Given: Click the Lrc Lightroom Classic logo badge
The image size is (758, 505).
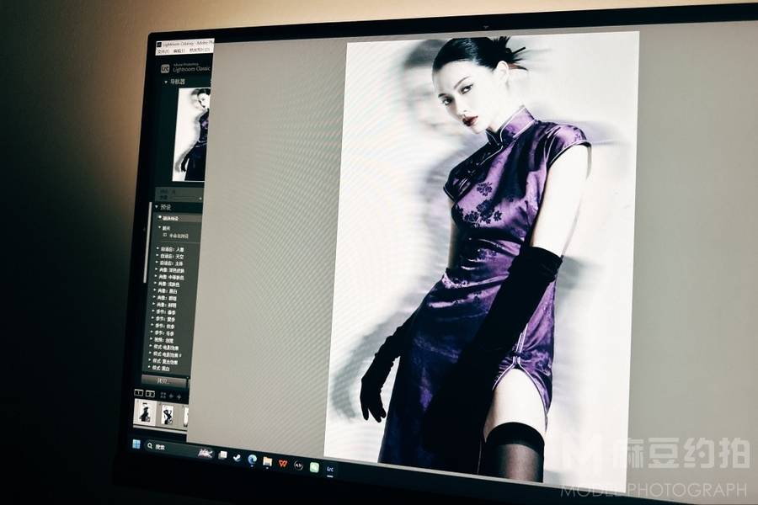Looking at the screenshot, I should point(165,69).
